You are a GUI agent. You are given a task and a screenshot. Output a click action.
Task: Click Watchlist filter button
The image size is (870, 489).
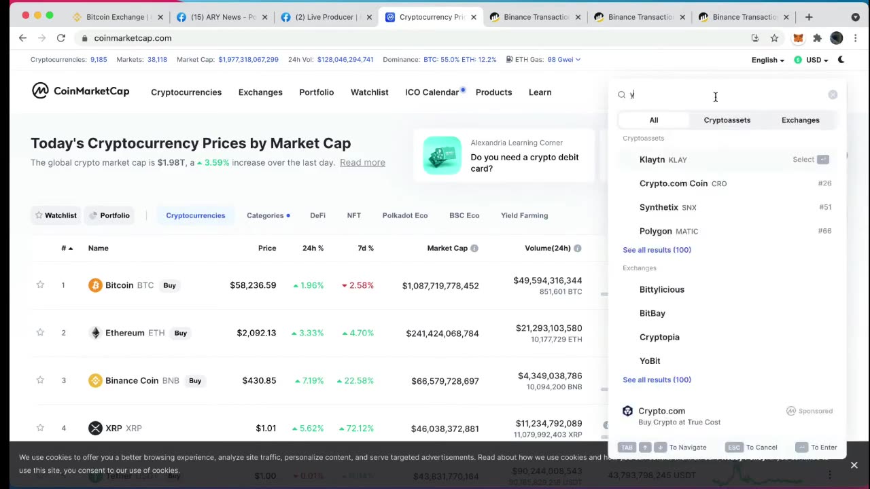[56, 215]
